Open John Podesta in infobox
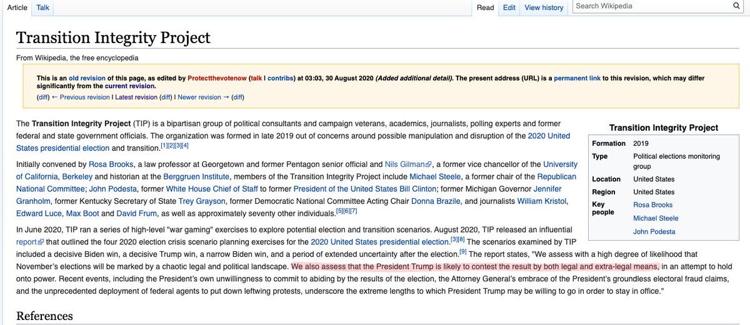Image resolution: width=750 pixels, height=325 pixels. tap(654, 232)
